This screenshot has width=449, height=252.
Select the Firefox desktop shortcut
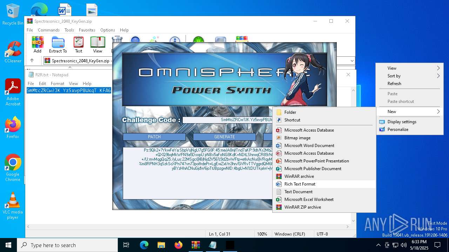pyautogui.click(x=13, y=128)
